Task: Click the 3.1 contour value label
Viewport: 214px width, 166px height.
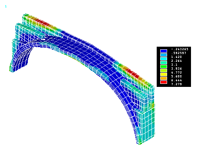Action: coord(174,65)
